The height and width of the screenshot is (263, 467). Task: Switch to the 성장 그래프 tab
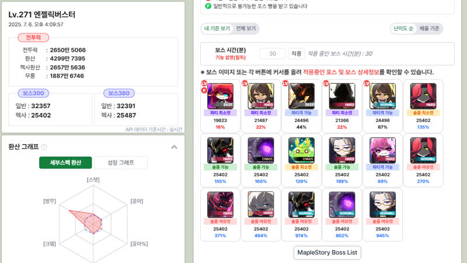click(x=121, y=163)
